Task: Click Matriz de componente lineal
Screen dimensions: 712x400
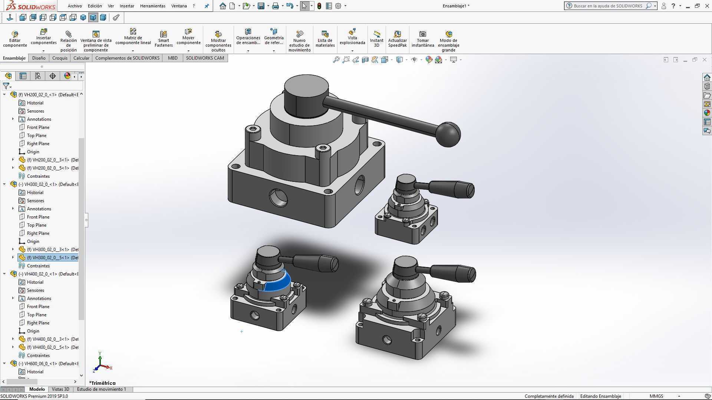Action: tap(133, 37)
